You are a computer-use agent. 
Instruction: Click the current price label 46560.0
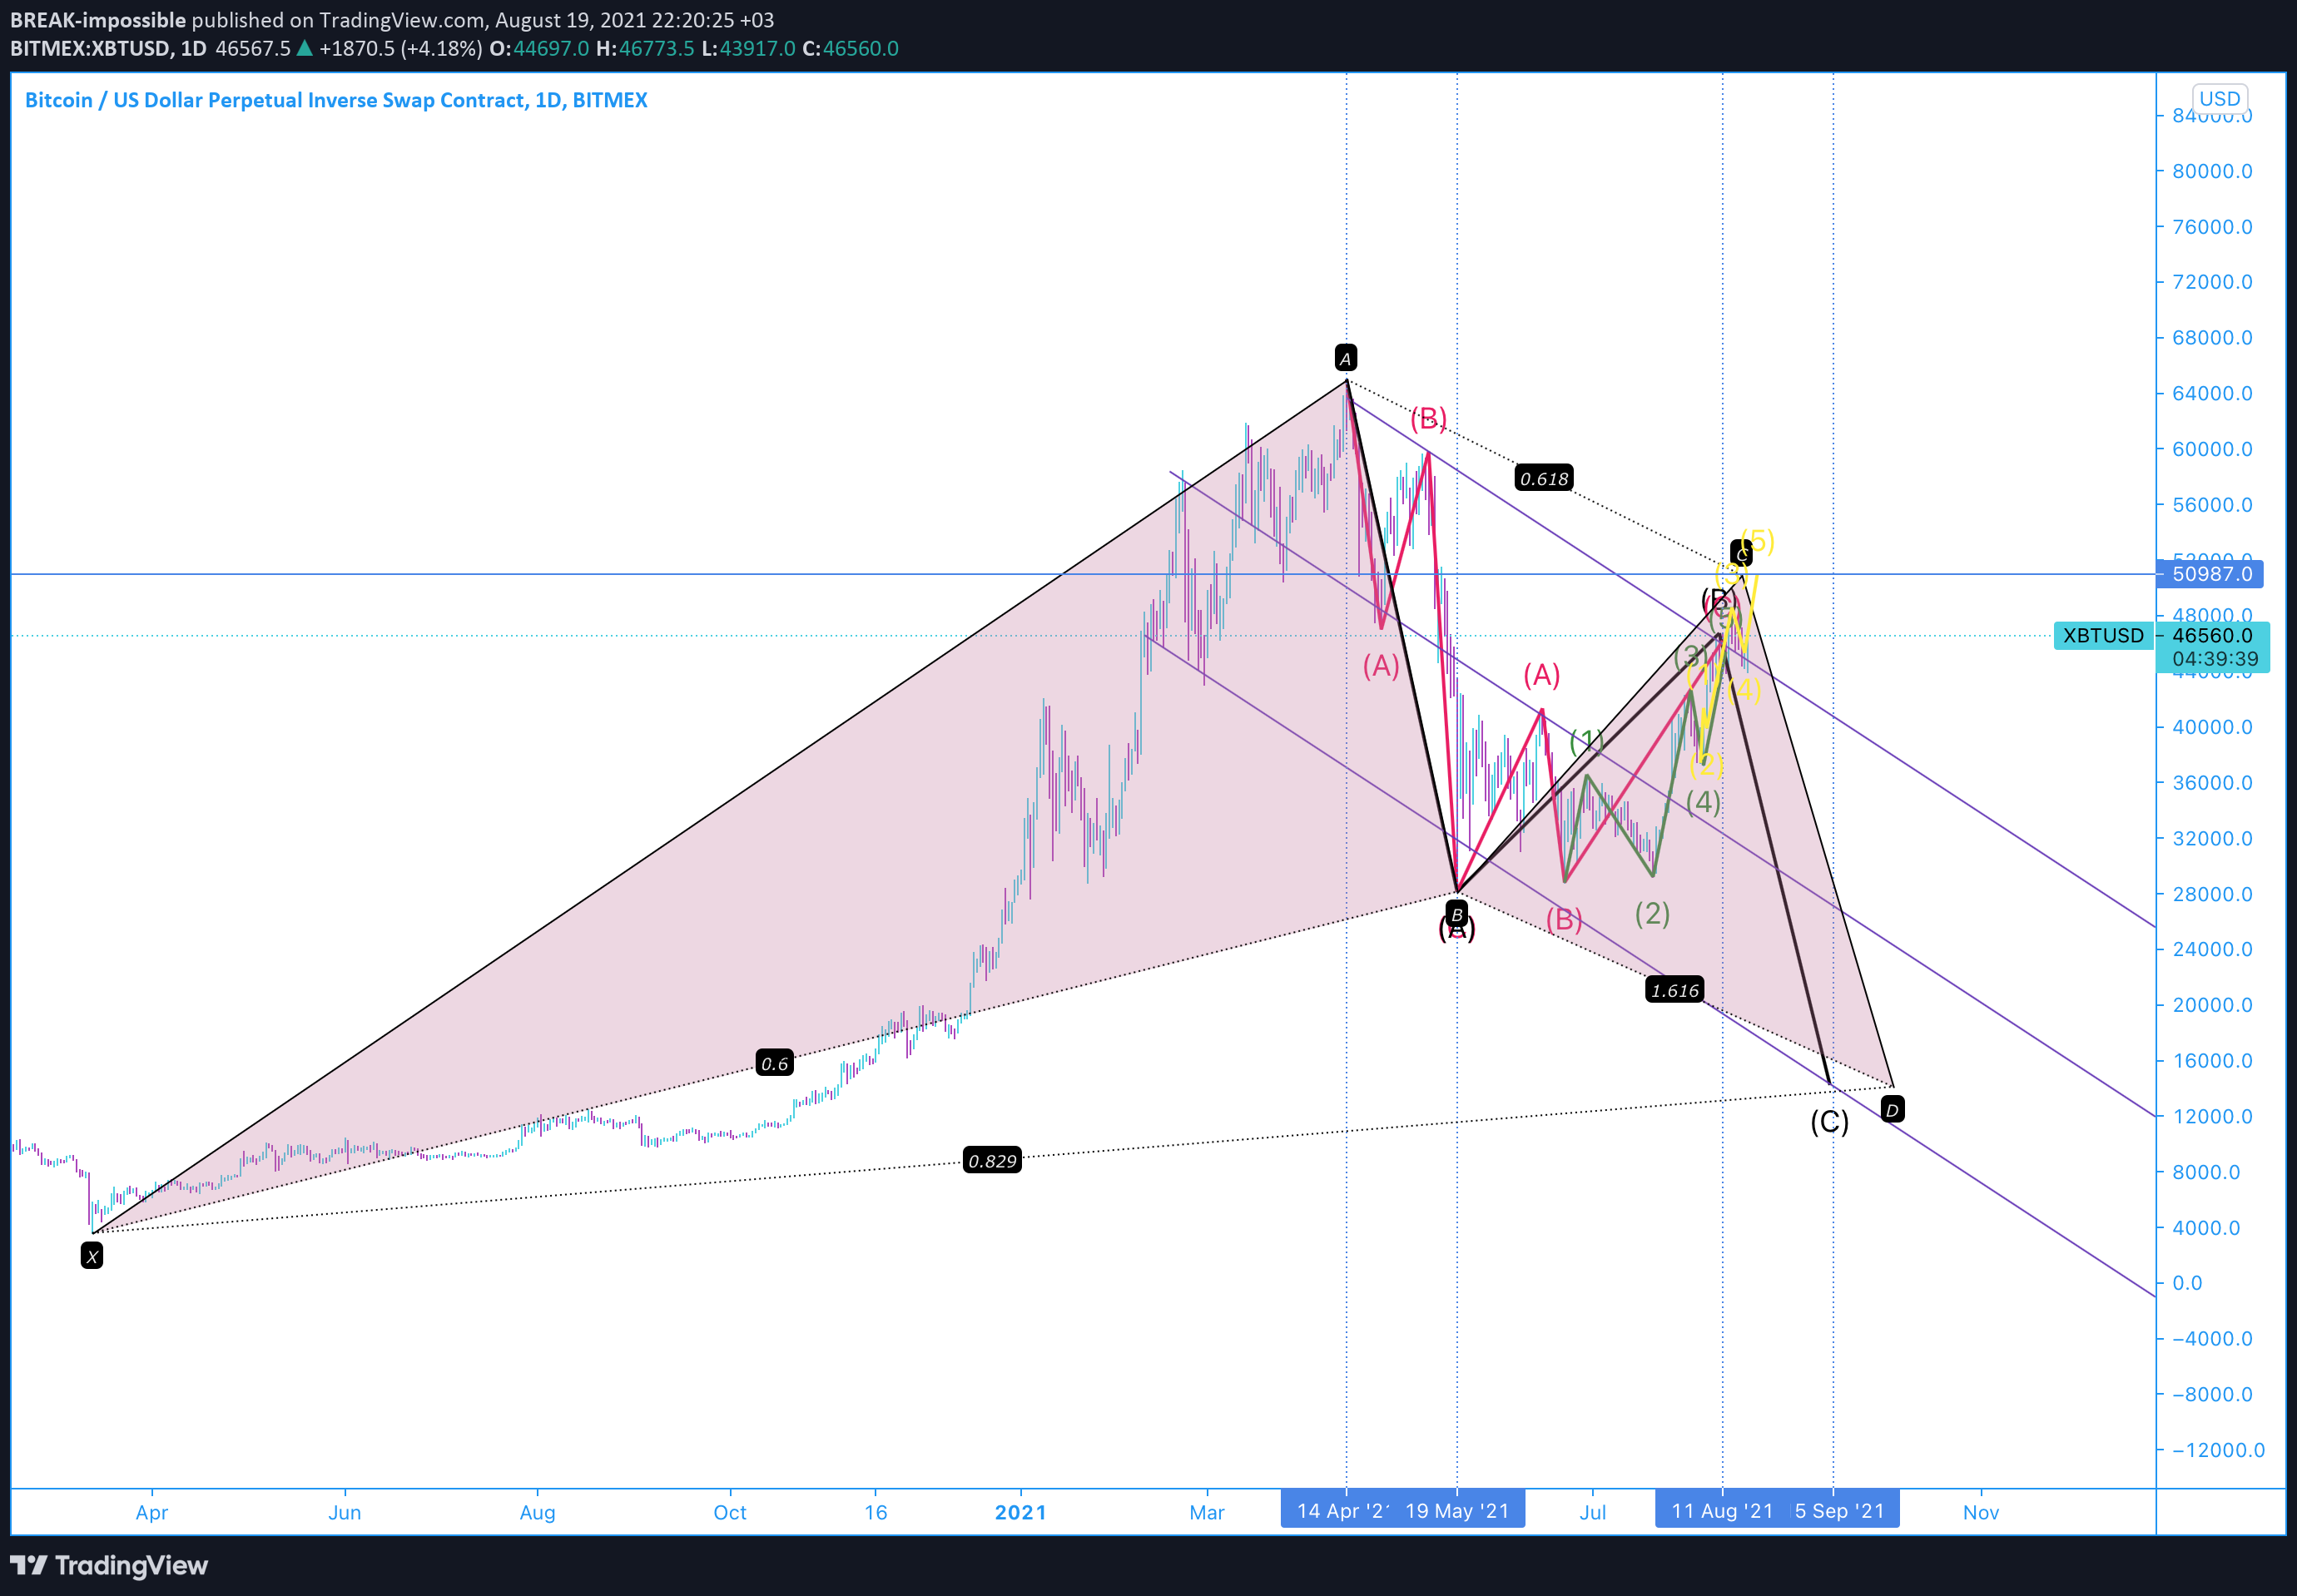[2212, 635]
